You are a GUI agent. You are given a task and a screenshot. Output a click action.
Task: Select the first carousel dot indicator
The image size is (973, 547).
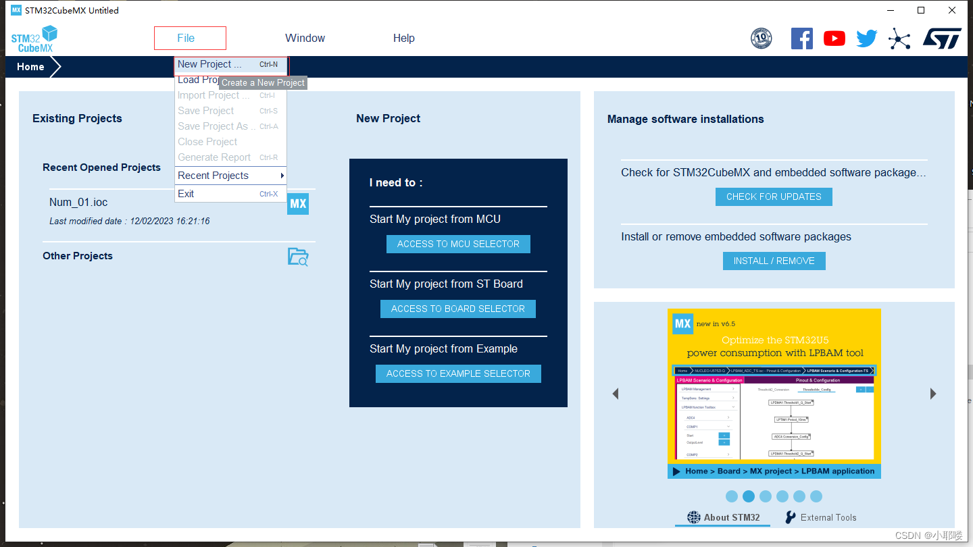click(732, 496)
